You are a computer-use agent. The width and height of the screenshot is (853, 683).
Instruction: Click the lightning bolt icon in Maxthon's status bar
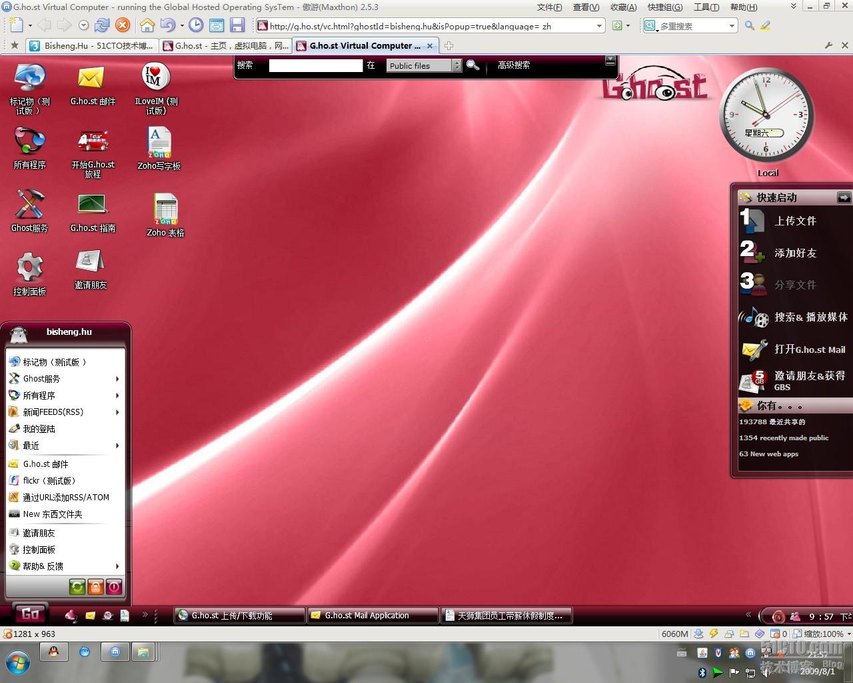714,634
